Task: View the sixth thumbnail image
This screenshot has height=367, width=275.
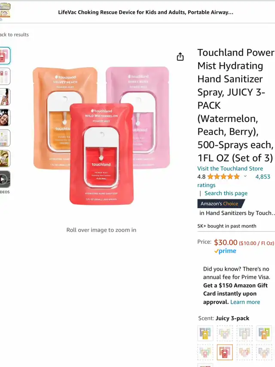Action: (x=5, y=159)
